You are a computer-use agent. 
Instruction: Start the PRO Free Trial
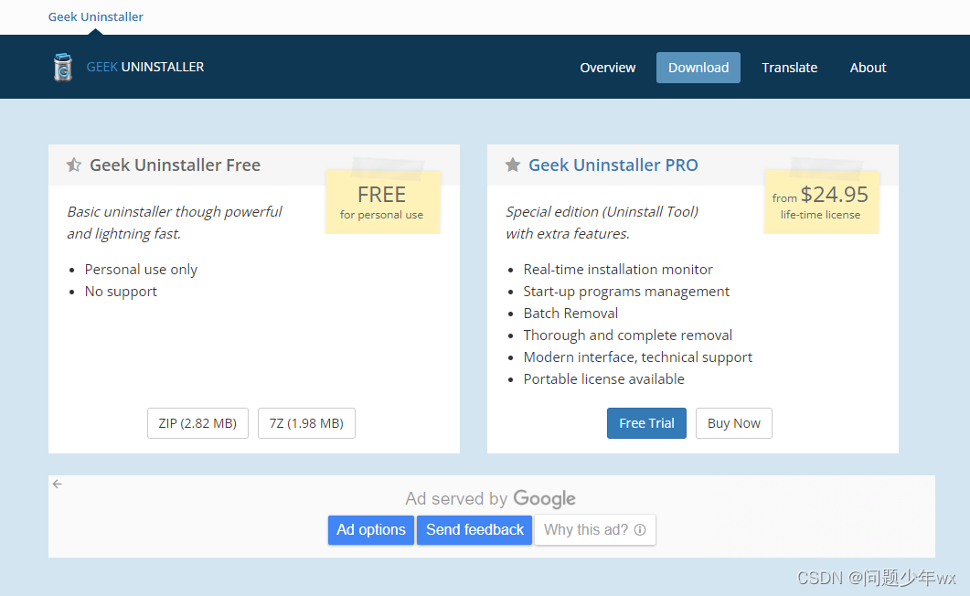click(646, 423)
